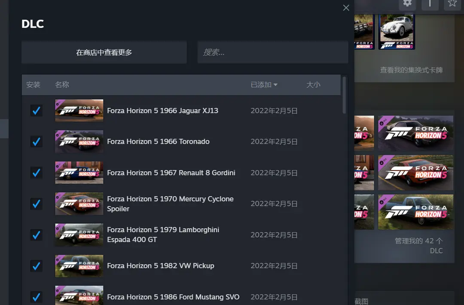Open 1967 Renault 8 Gordini thumbnail

[x=79, y=172]
